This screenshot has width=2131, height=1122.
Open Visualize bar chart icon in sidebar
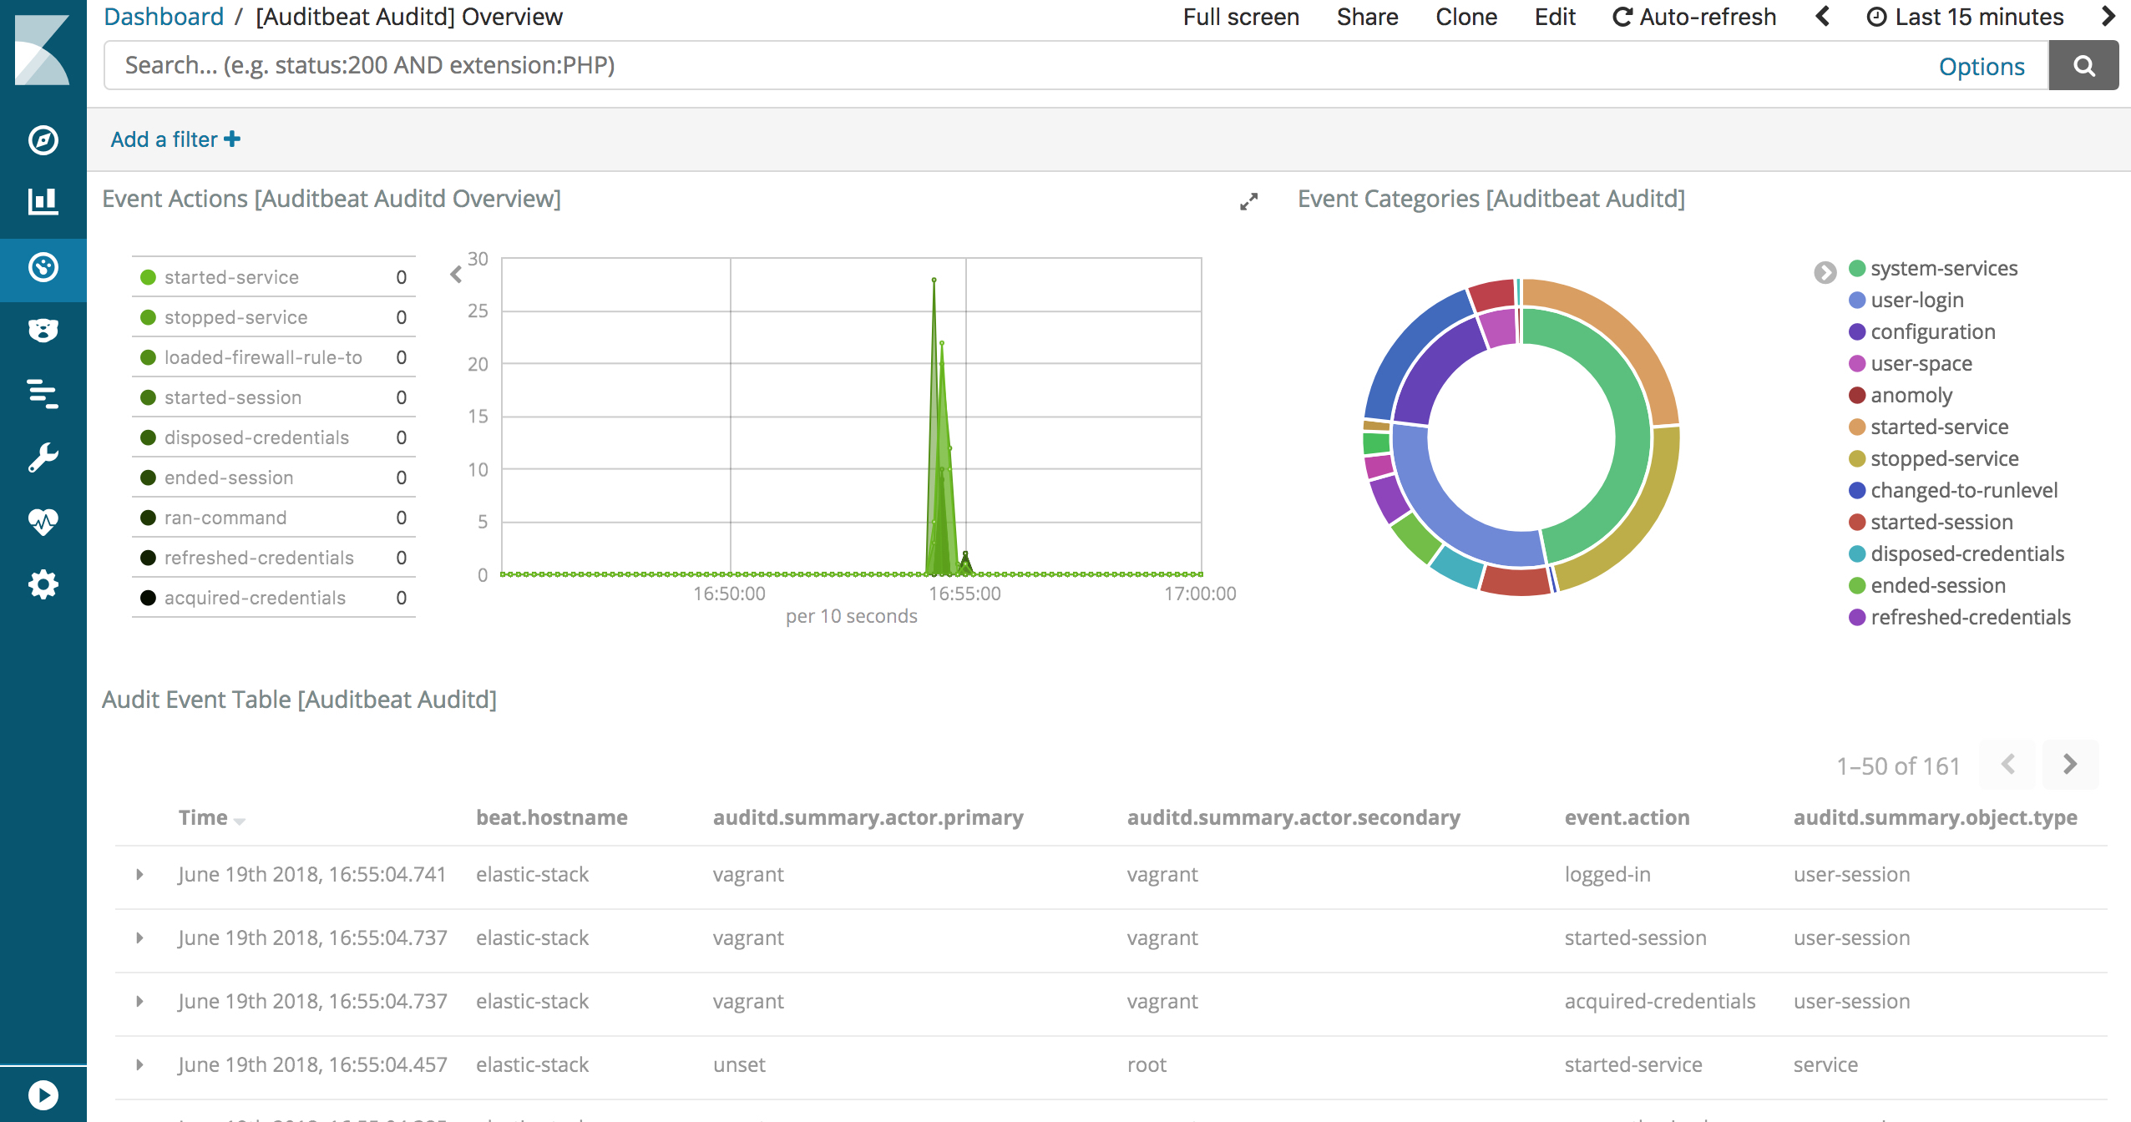coord(43,201)
